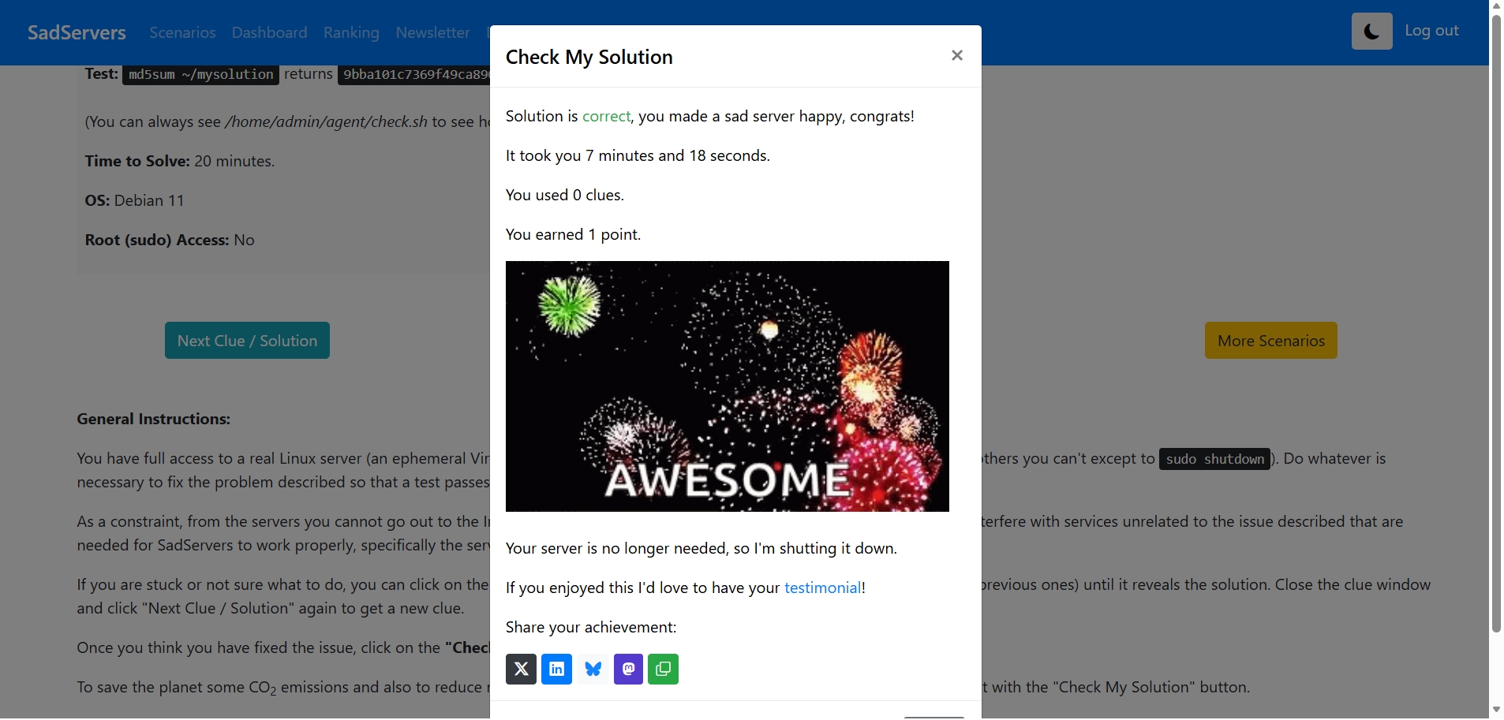Click the 'Share your achievement:' label
Viewport: 1504px width, 720px height.
click(591, 627)
